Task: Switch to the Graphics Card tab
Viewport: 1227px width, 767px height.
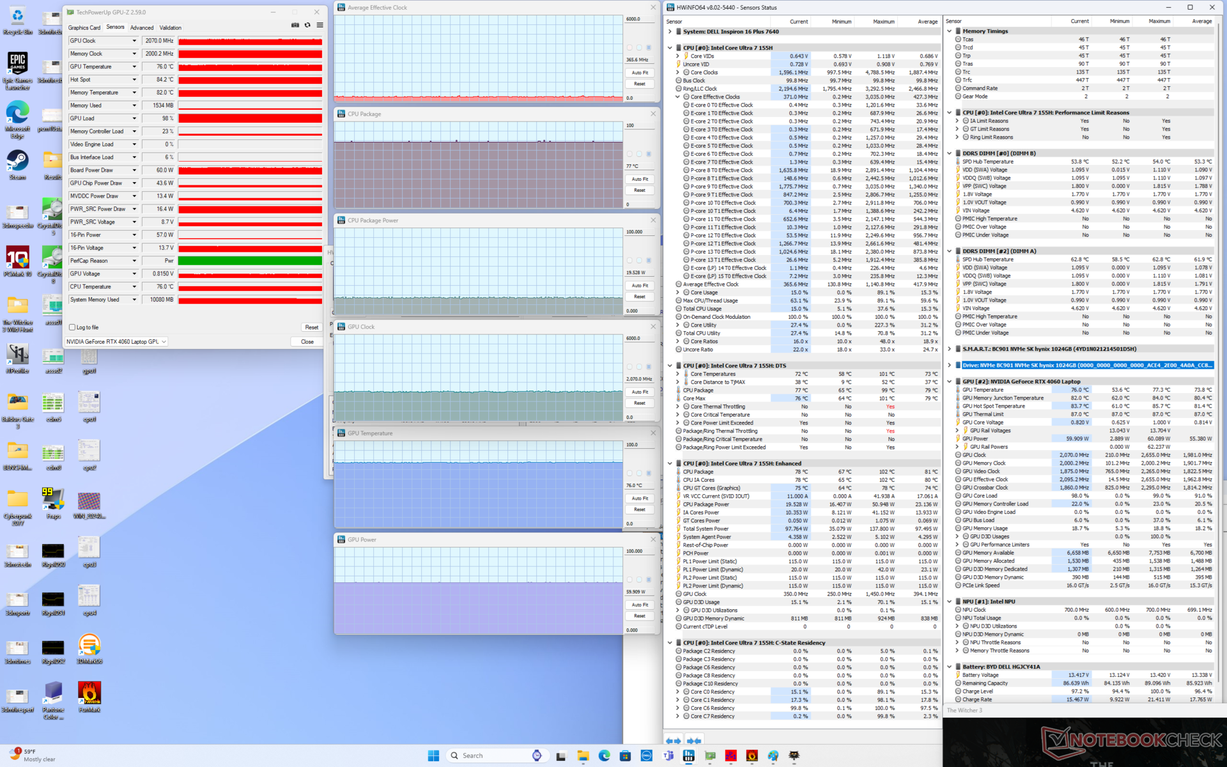Action: point(84,27)
